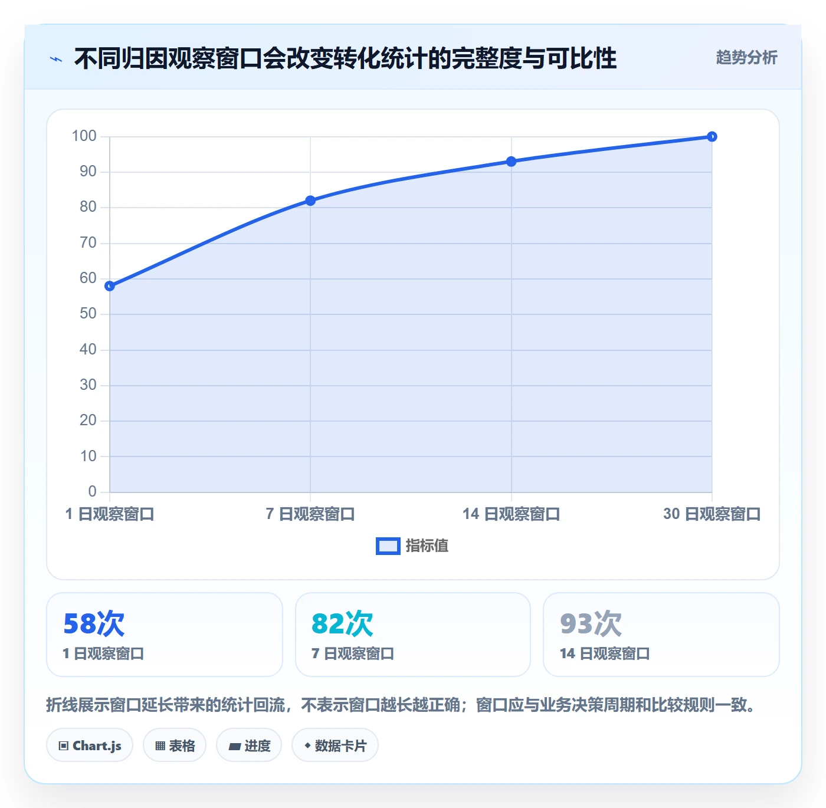Viewport: 826px width, 808px height.
Task: Click the y-axis value 50
Action: click(88, 314)
